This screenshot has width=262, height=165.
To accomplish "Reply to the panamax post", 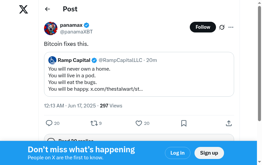I will coord(49,123).
